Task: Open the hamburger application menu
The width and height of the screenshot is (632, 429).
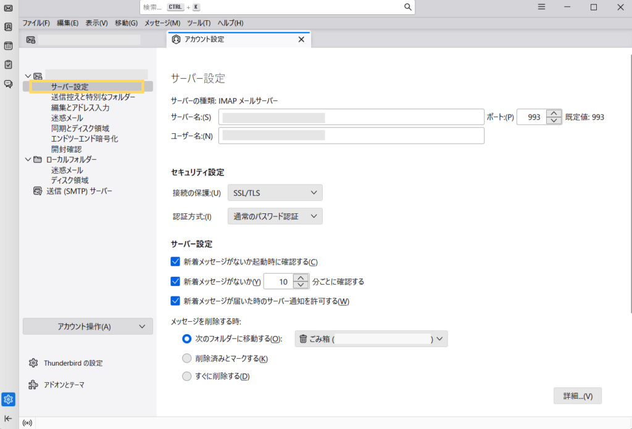Action: 541,7
